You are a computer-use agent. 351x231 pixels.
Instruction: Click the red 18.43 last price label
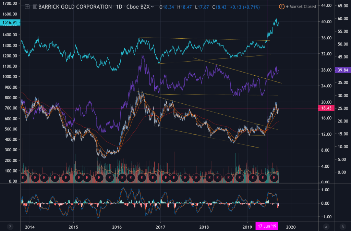(x=326, y=108)
